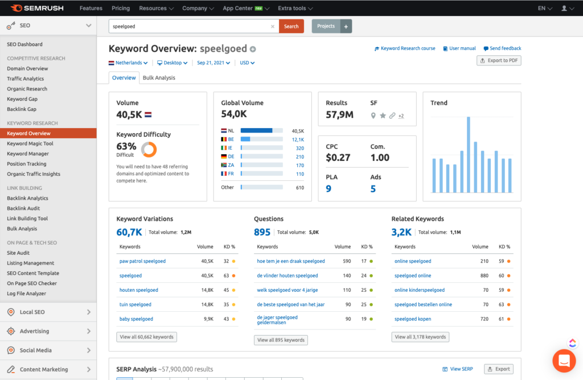Open Pricing in top navigation
Screen dimensions: 583x380
[x=121, y=8]
